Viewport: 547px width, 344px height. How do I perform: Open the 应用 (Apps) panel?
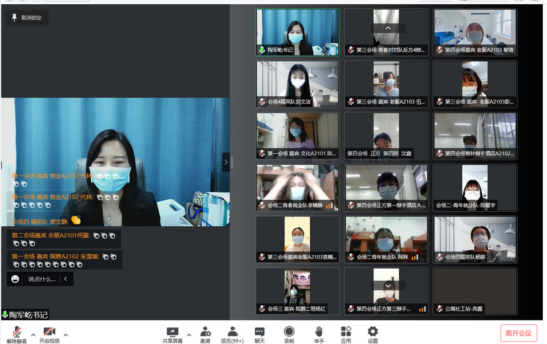pos(345,332)
